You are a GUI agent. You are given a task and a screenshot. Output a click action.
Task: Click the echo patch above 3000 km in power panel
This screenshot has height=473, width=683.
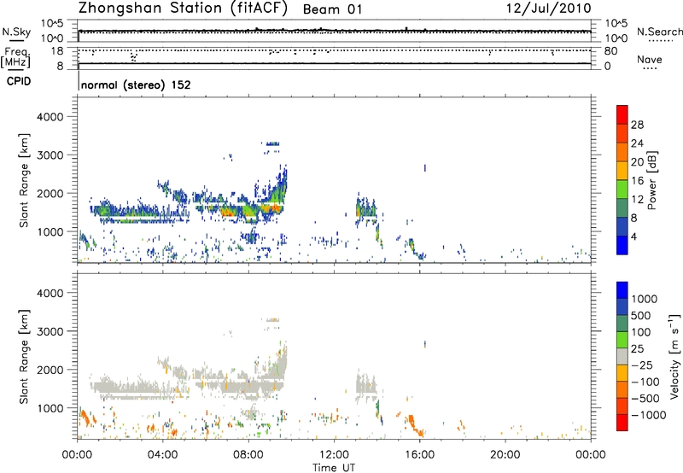point(272,143)
